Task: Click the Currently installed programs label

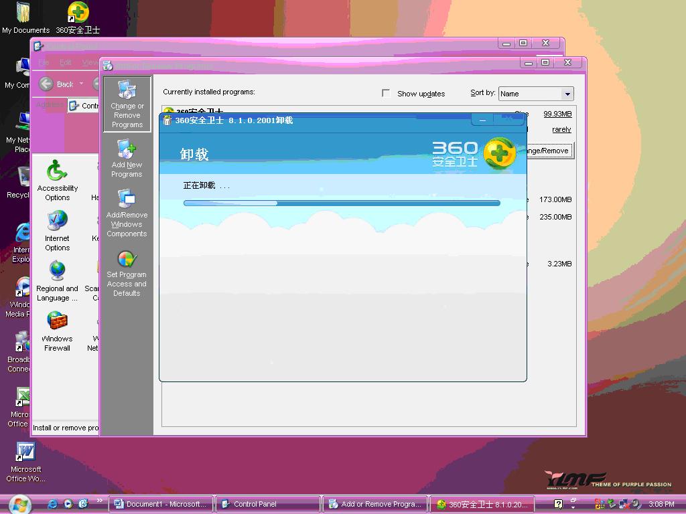Action: pyautogui.click(x=209, y=92)
